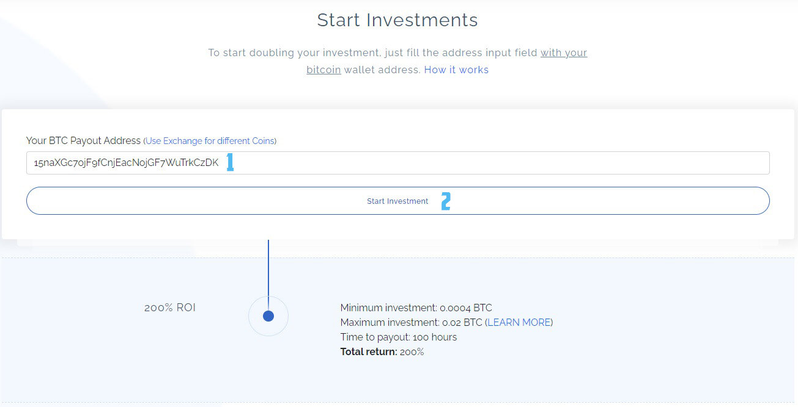Click the Start Investments heading
798x407 pixels.
coord(397,20)
